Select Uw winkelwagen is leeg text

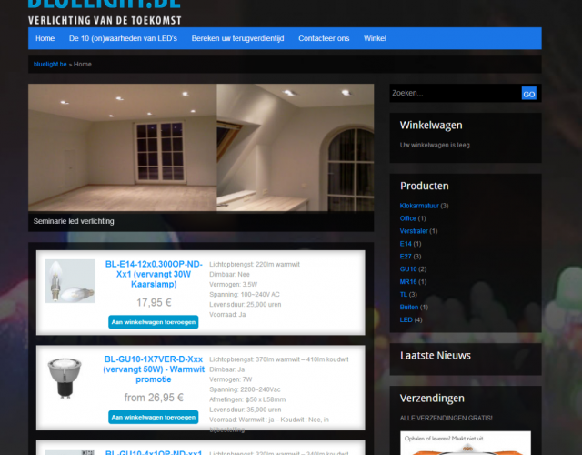(x=436, y=146)
